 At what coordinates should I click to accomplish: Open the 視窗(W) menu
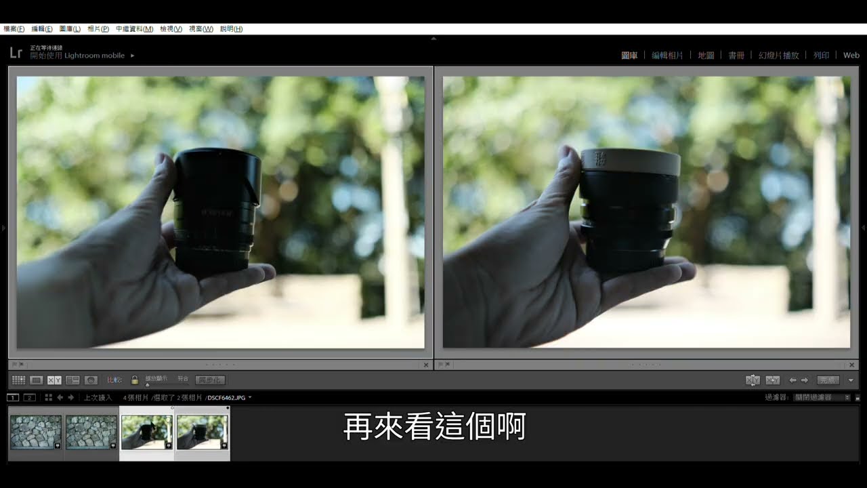tap(200, 29)
